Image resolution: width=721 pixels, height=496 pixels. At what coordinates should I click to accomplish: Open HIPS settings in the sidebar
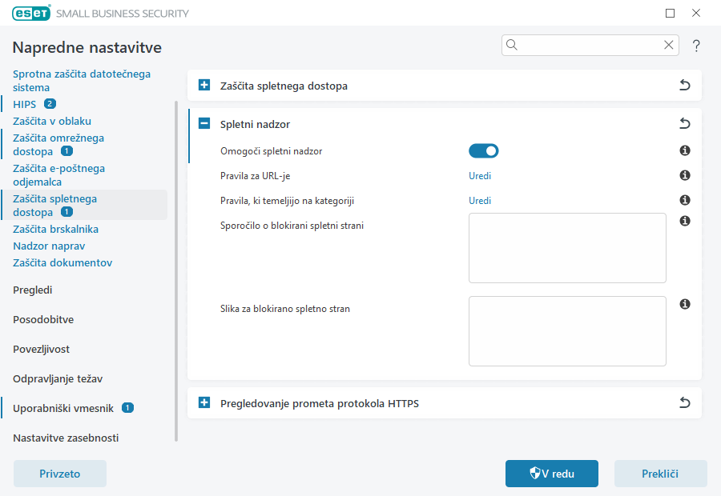tap(24, 104)
